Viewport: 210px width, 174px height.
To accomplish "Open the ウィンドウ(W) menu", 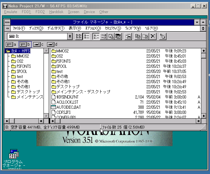I will [x=133, y=28].
